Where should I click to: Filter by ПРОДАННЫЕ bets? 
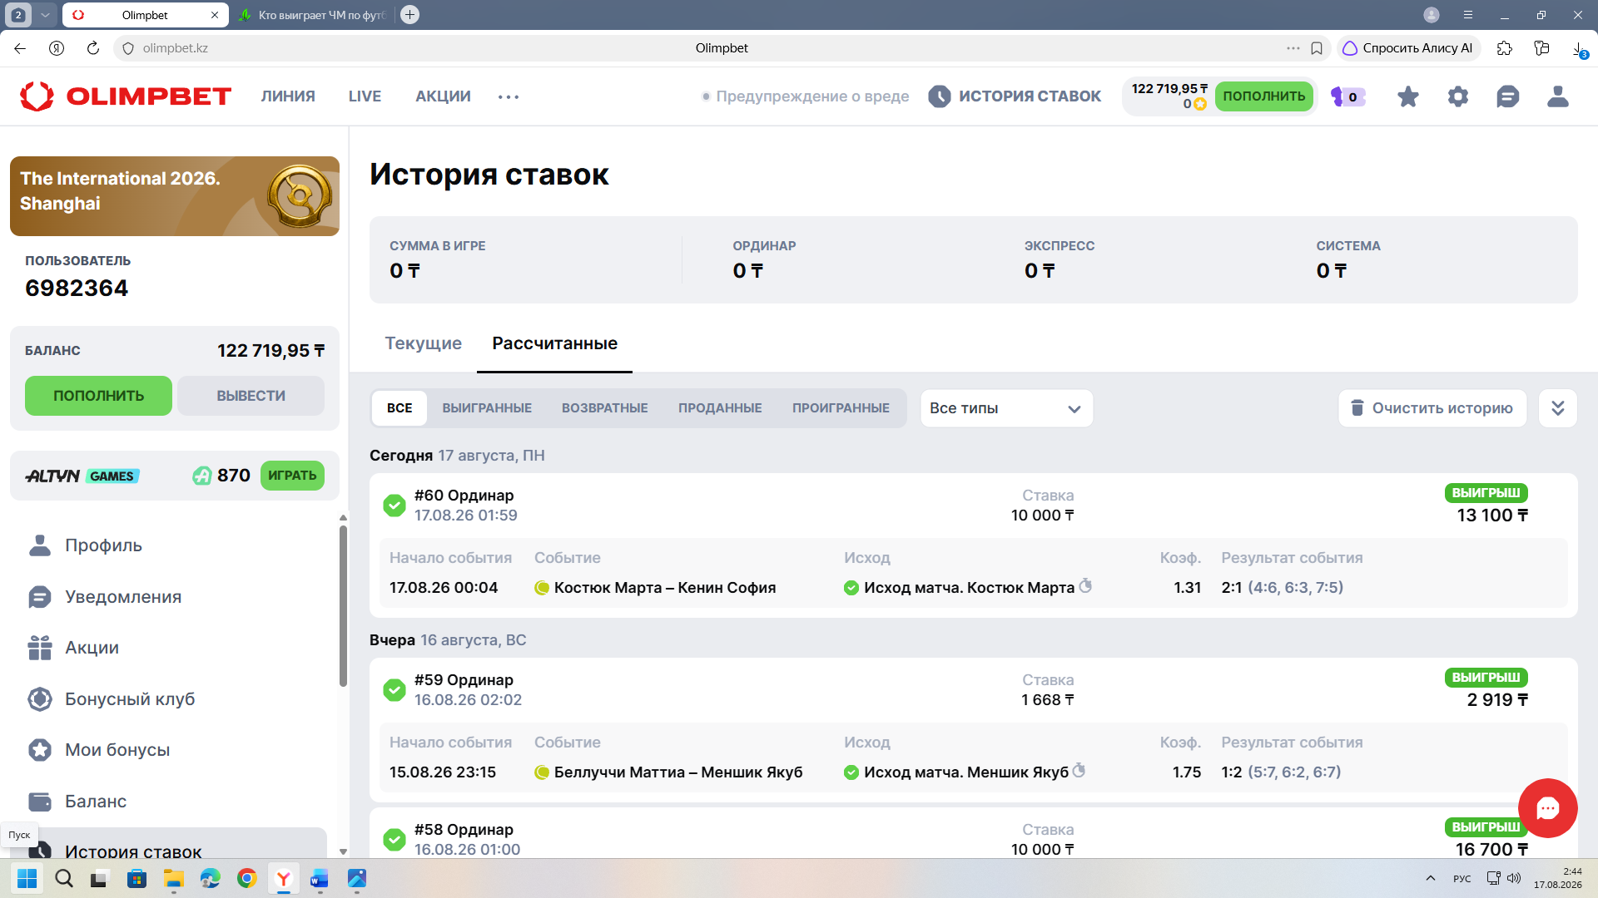click(720, 408)
